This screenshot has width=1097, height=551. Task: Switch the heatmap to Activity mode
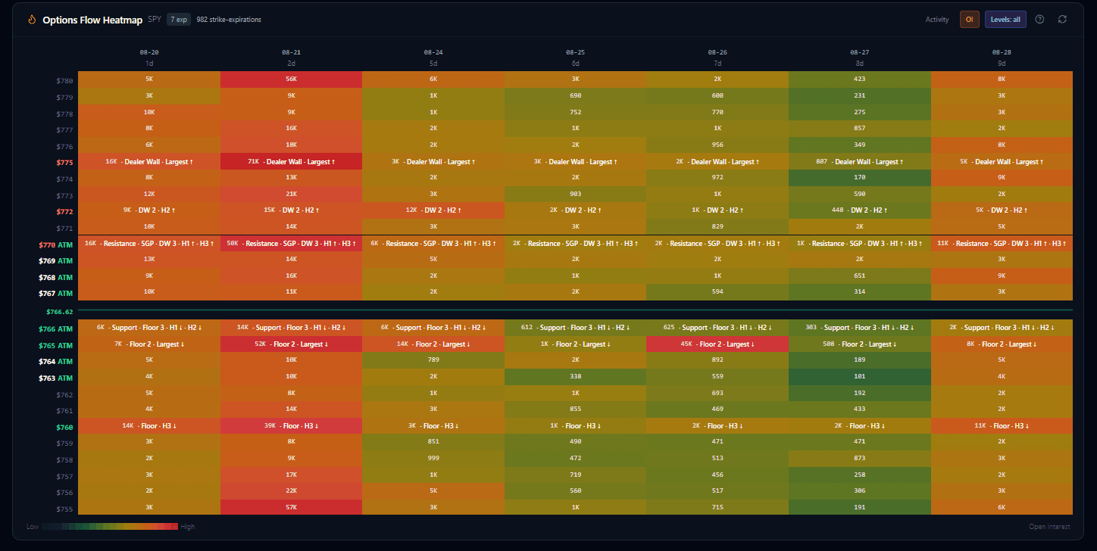tap(937, 20)
